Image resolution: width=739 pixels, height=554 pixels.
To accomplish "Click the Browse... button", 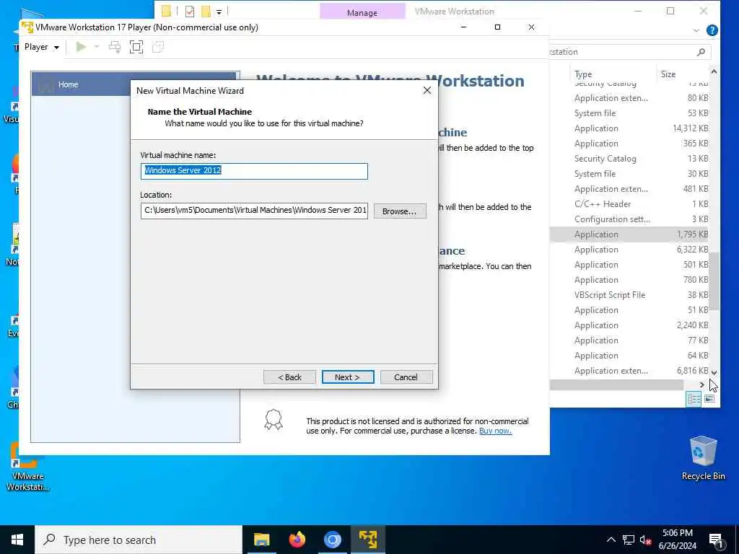I will tap(400, 211).
